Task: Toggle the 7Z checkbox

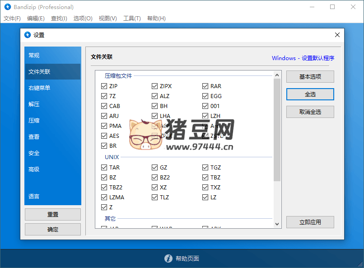Action: 104,96
